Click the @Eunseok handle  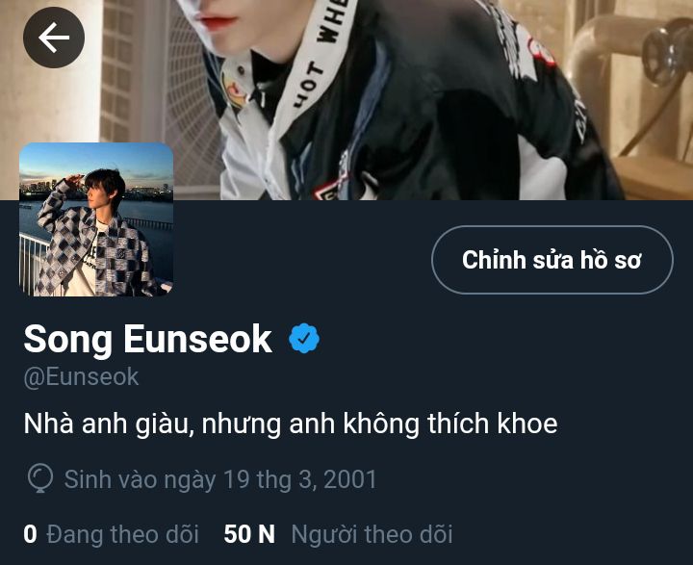pyautogui.click(x=81, y=377)
